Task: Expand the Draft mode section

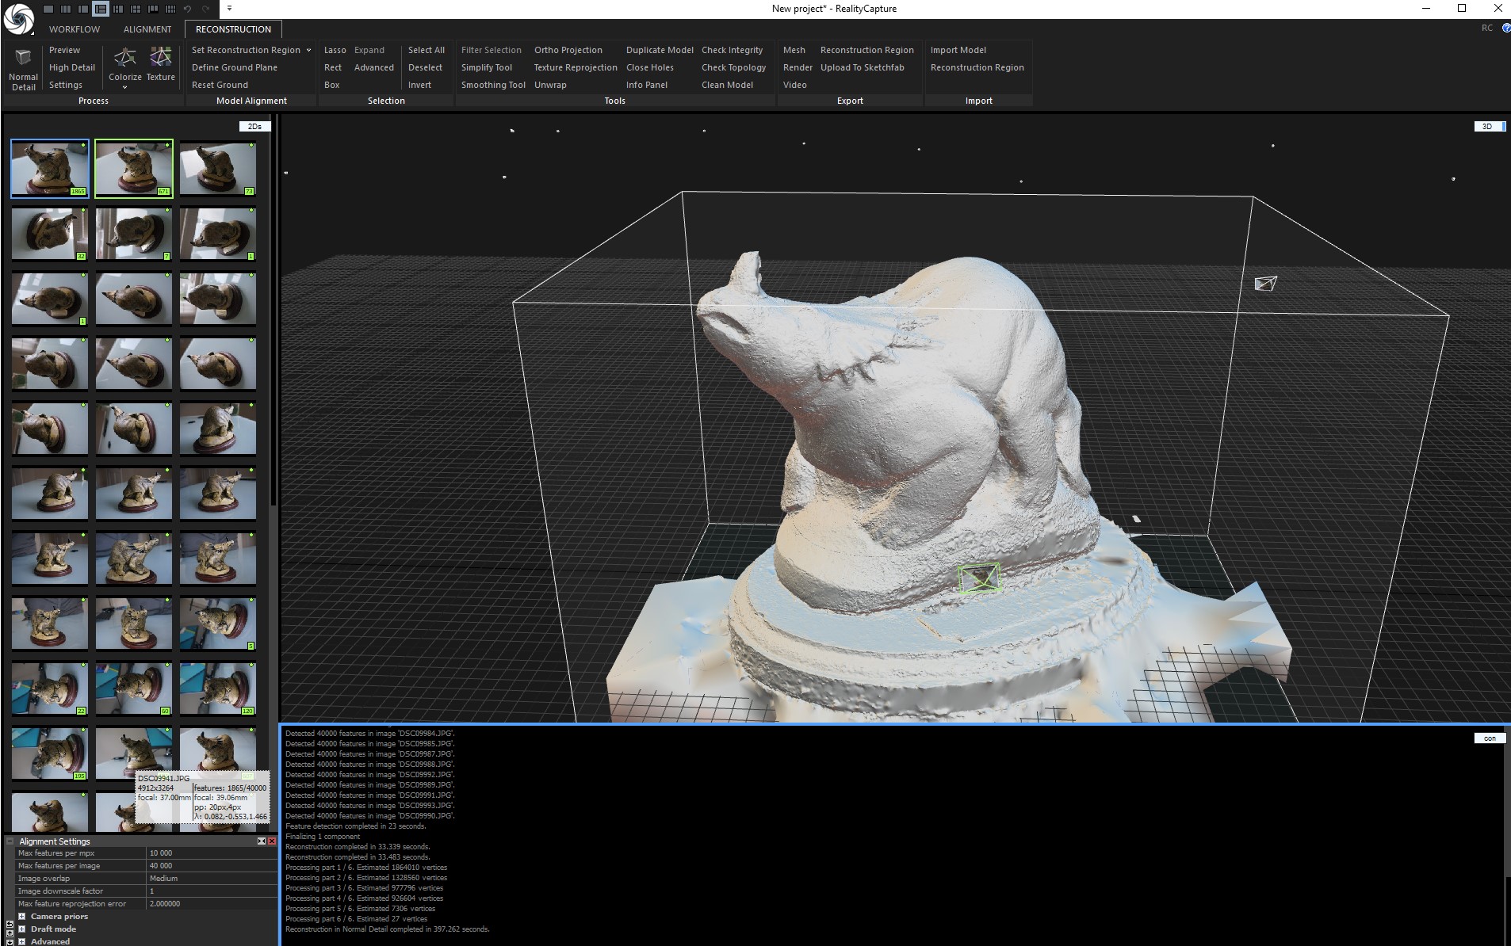Action: 22,929
